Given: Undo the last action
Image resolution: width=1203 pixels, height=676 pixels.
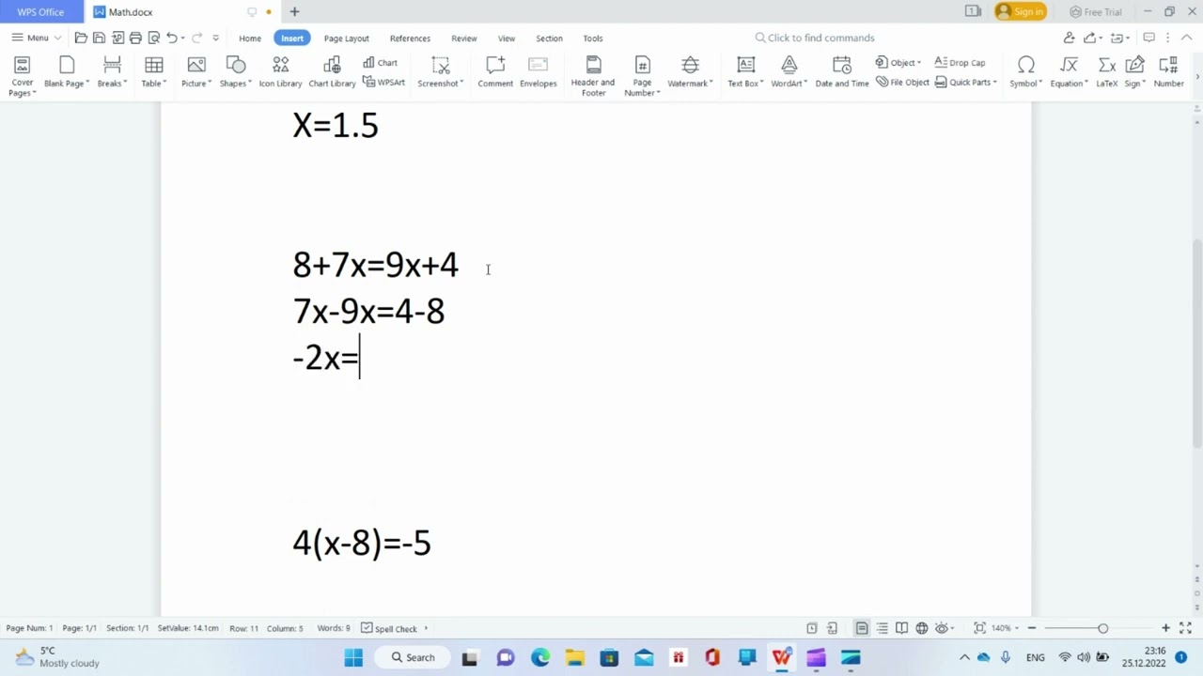Looking at the screenshot, I should click(x=172, y=38).
